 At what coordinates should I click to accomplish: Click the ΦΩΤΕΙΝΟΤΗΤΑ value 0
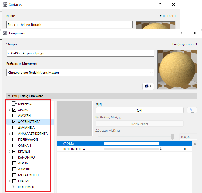[x=185, y=149]
